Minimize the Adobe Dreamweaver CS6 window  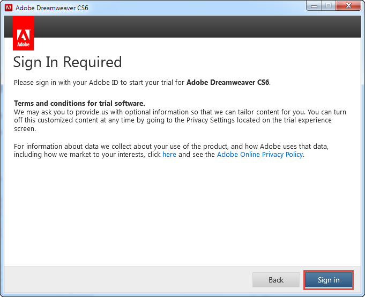[x=314, y=6]
